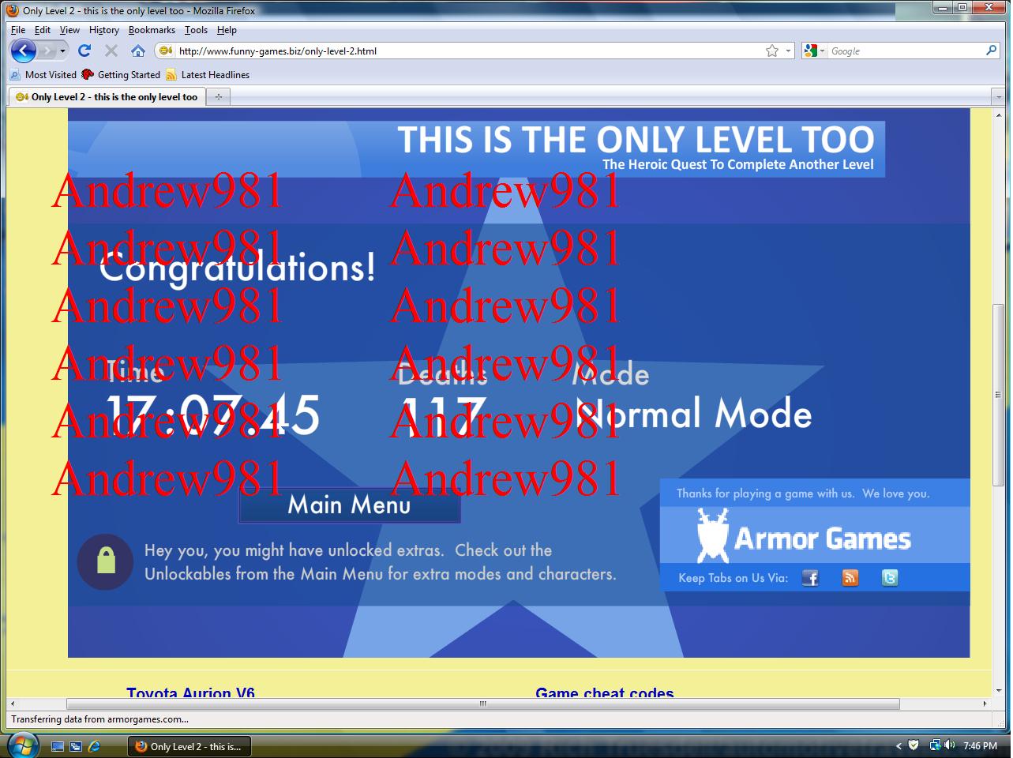Click the security shield tray icon

[914, 745]
